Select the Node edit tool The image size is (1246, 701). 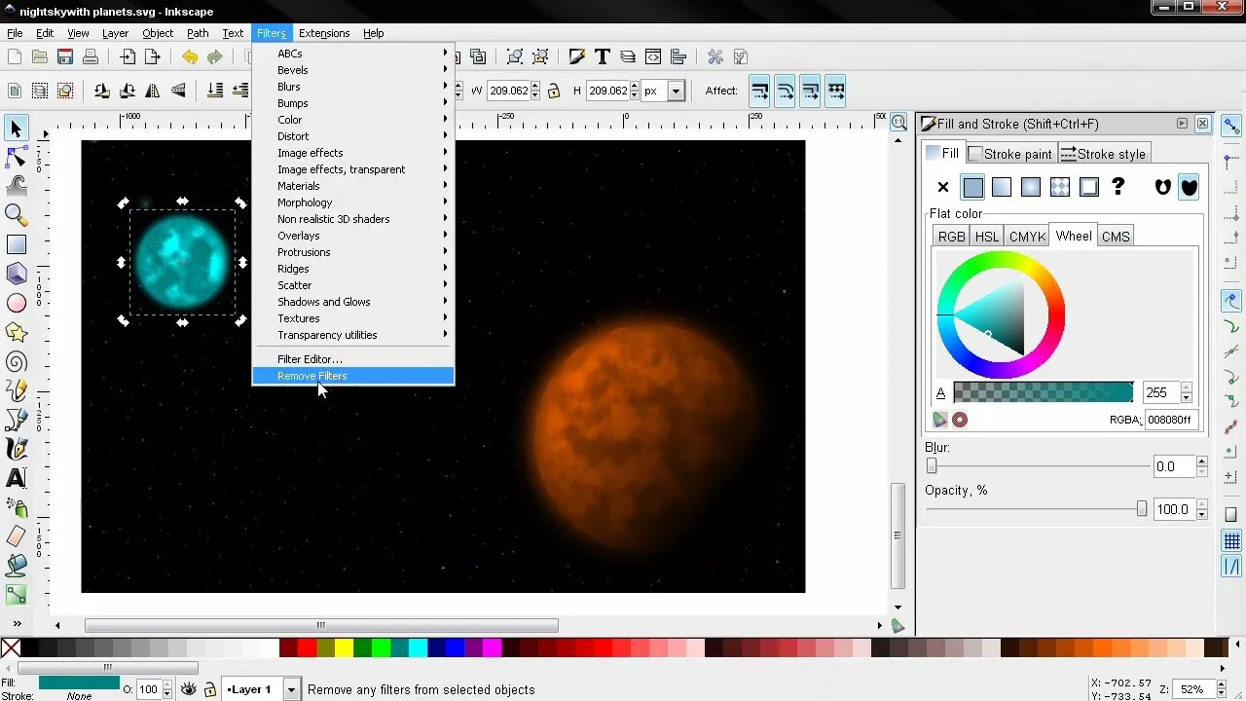[x=16, y=157]
